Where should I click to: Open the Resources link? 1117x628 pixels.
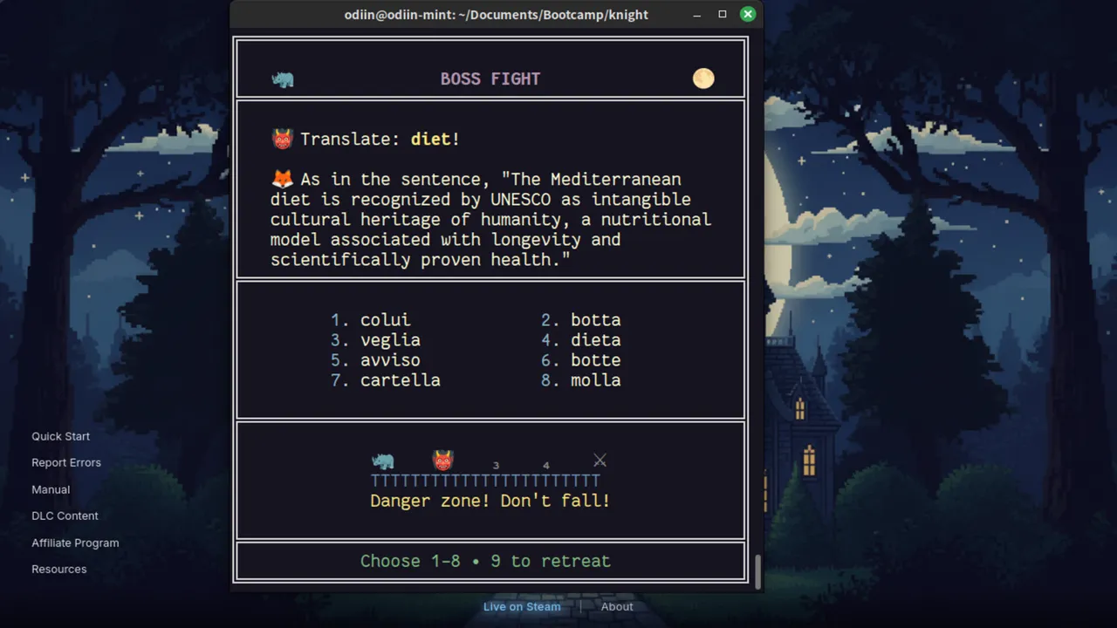pos(59,569)
